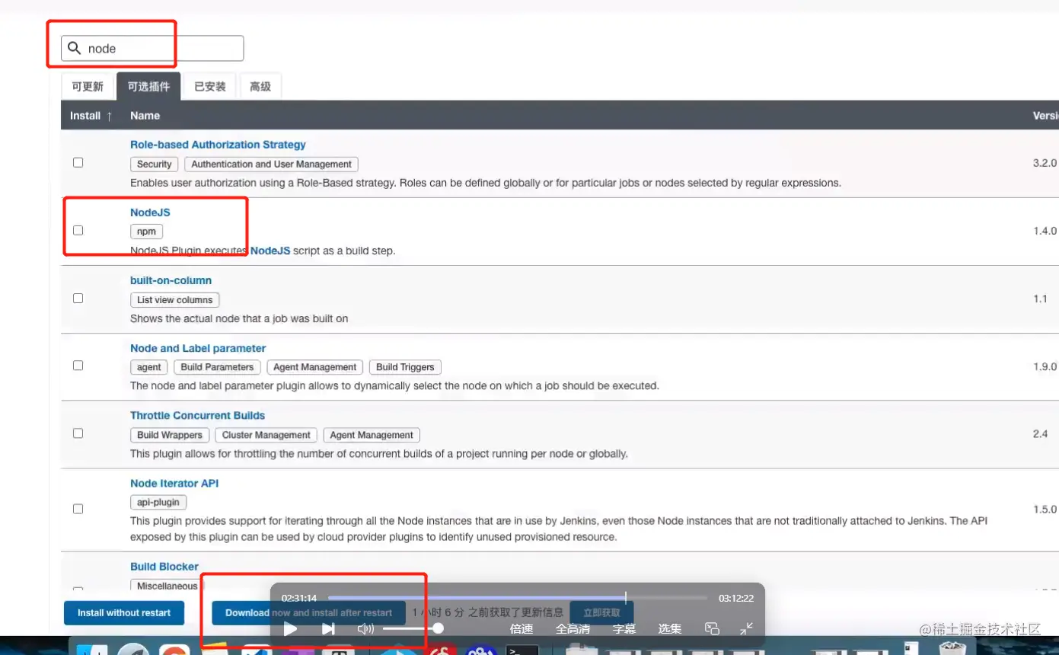Open the 选集 episode list
The height and width of the screenshot is (655, 1059).
click(670, 629)
